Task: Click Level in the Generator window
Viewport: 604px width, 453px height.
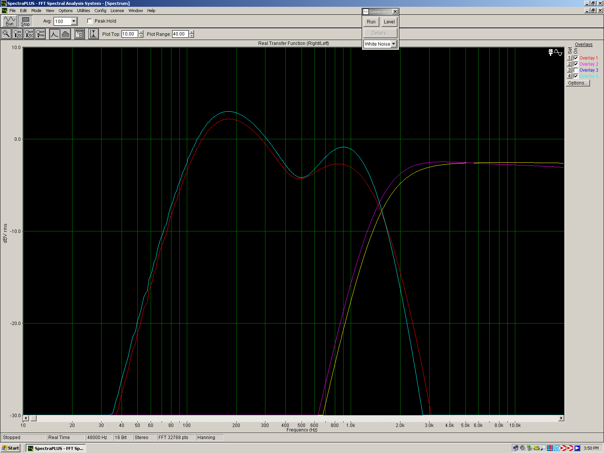Action: 389,22
